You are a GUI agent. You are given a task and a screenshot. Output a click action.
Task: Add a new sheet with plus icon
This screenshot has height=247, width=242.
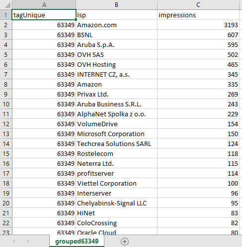click(x=125, y=242)
